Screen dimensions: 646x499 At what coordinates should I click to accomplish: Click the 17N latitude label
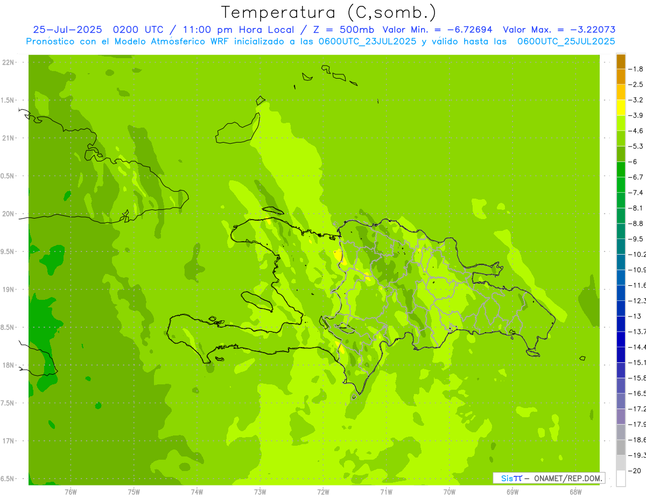click(9, 441)
